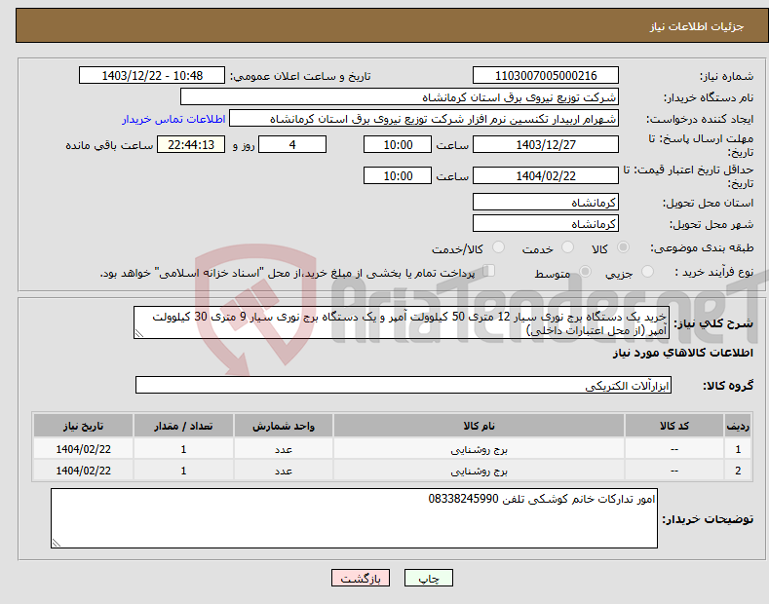The height and width of the screenshot is (604, 769).
Task: Click the price validity hour field
Action: point(398,175)
